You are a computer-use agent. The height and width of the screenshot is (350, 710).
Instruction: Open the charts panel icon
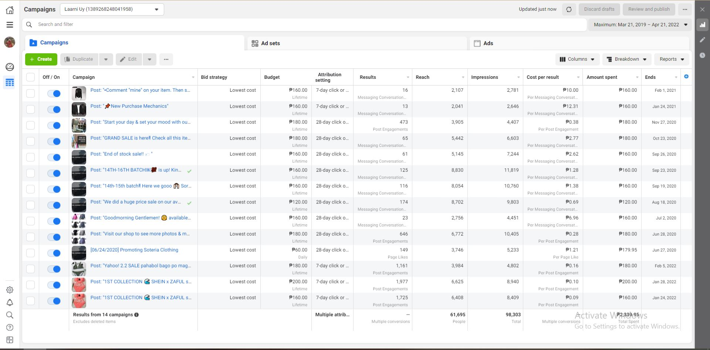[702, 25]
